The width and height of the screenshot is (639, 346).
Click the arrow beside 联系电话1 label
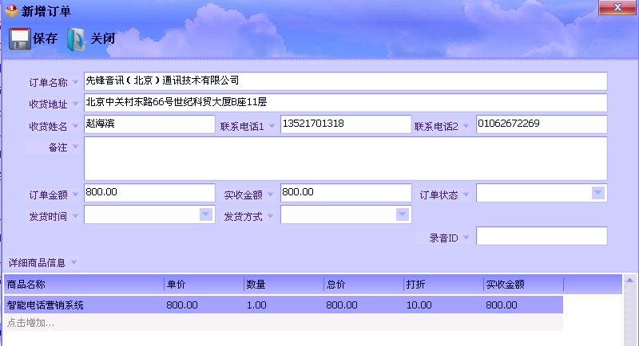[x=272, y=126]
